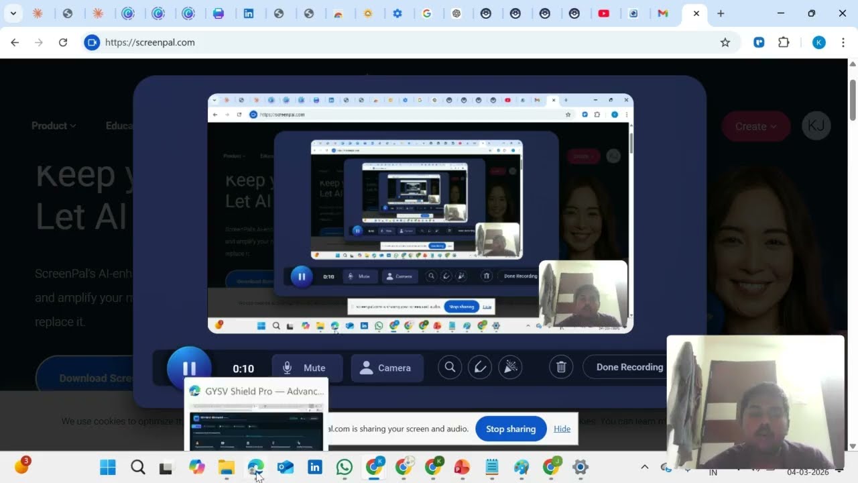Switch to the Google browser tab
This screenshot has width=858, height=483.
click(426, 13)
